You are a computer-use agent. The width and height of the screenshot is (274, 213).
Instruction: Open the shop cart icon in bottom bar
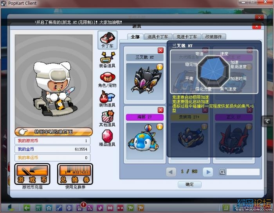pyautogui.click(x=38, y=208)
